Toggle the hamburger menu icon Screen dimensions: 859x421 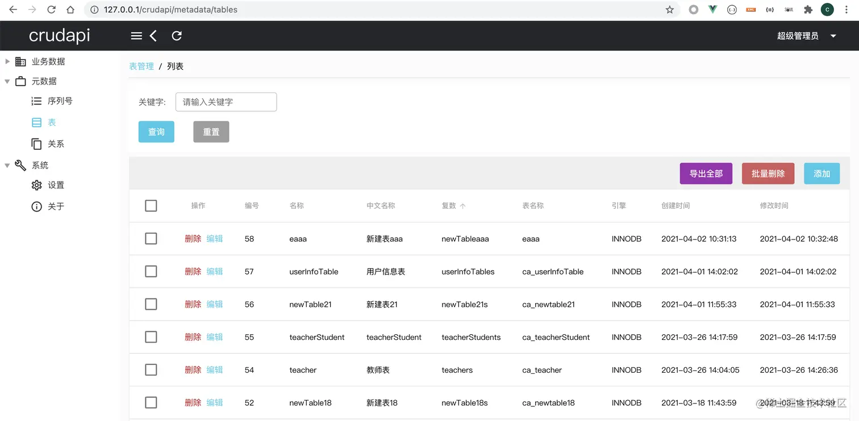tap(136, 36)
